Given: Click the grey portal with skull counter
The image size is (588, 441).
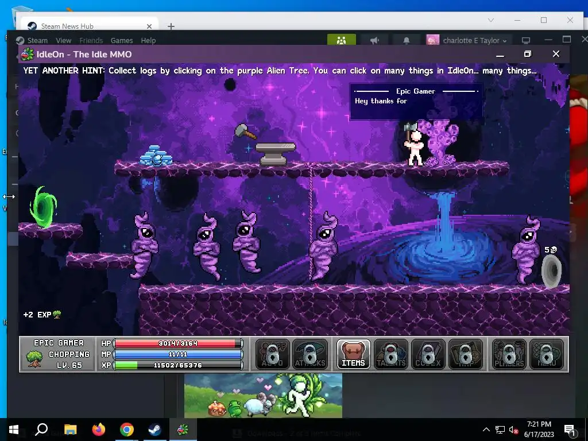Looking at the screenshot, I should [x=552, y=271].
